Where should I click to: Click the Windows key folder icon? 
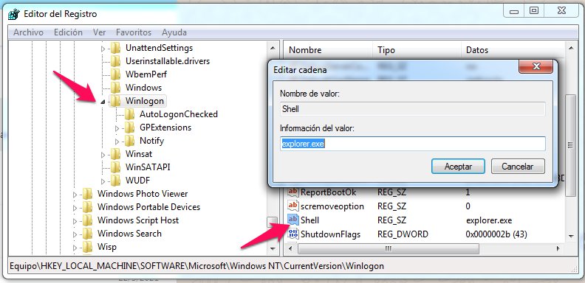pyautogui.click(x=116, y=88)
